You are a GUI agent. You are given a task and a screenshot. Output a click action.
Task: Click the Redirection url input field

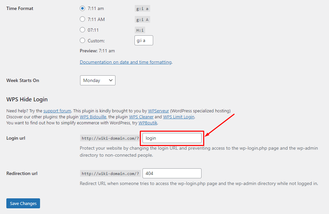(x=172, y=173)
